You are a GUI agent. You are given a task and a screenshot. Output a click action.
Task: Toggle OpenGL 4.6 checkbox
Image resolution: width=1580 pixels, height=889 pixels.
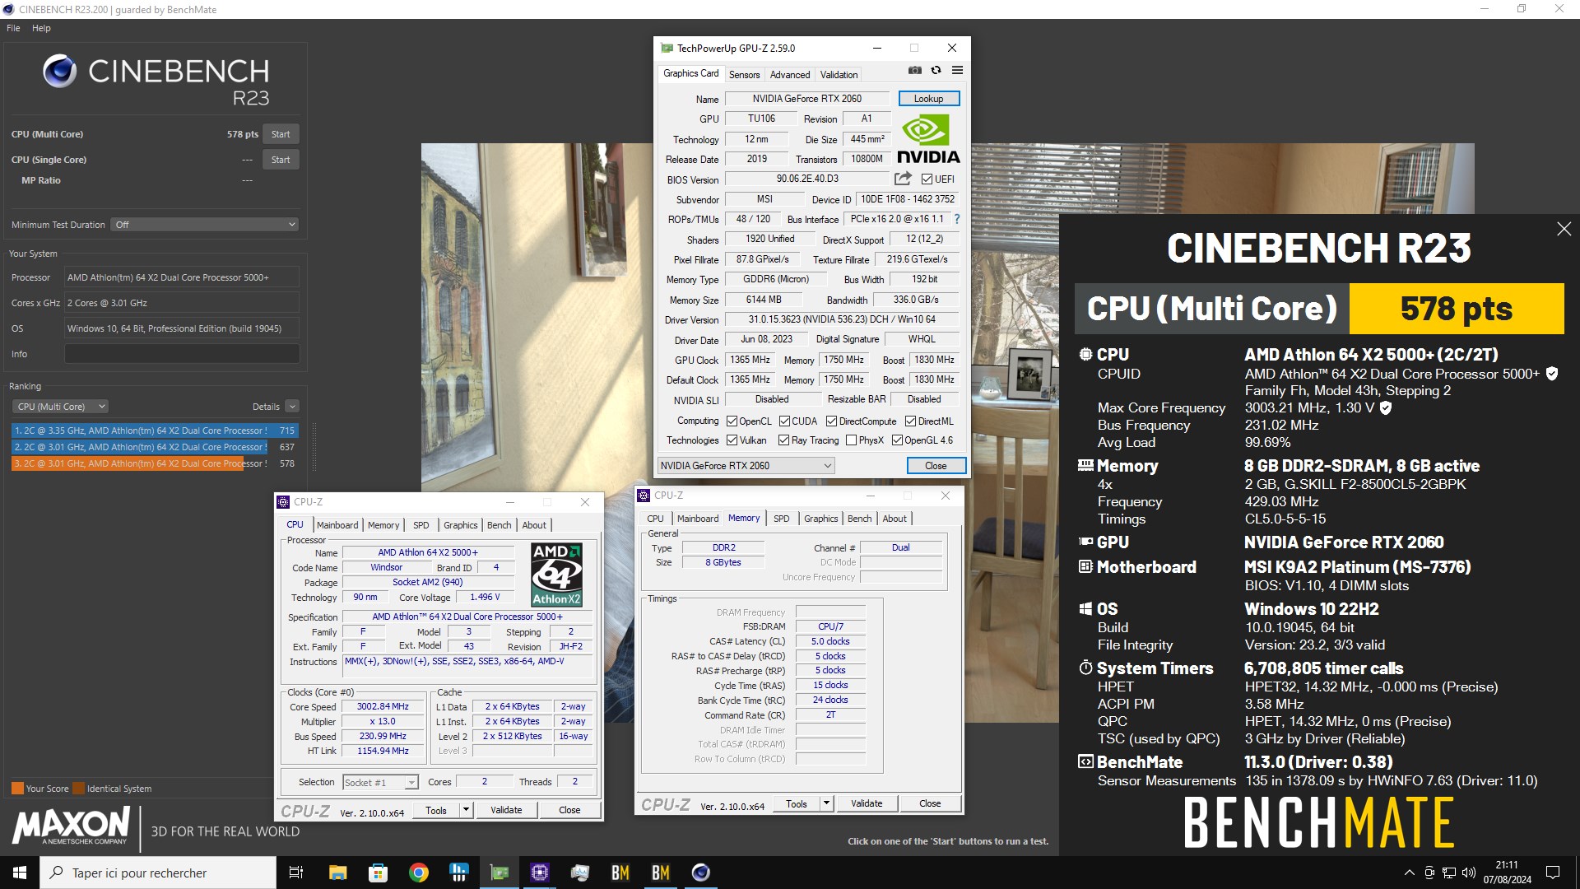[x=897, y=440]
